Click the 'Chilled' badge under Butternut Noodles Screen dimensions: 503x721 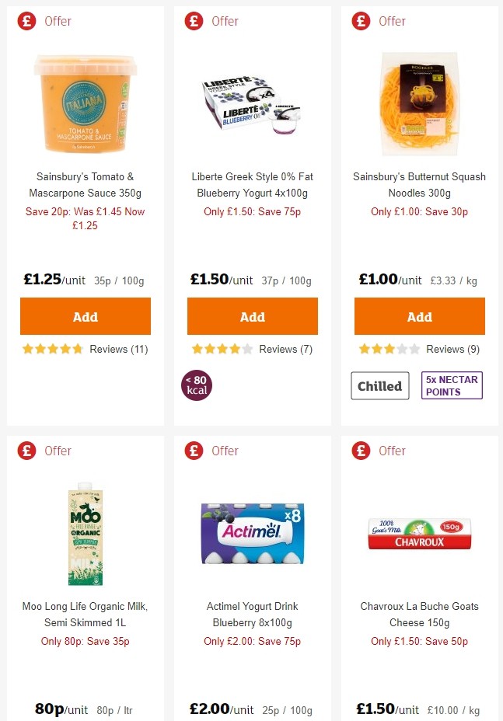[x=379, y=385]
